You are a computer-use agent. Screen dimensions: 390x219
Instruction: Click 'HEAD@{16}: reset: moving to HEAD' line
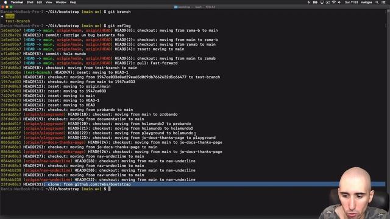click(59, 105)
